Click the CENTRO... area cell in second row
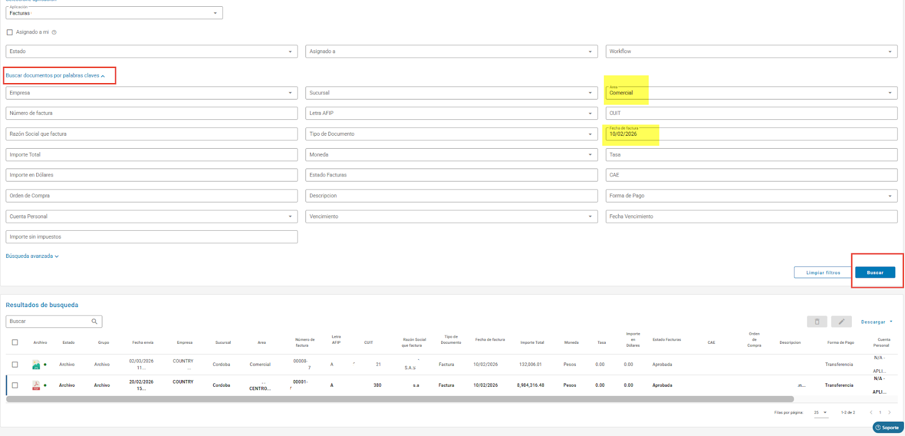Image resolution: width=905 pixels, height=436 pixels. click(260, 388)
